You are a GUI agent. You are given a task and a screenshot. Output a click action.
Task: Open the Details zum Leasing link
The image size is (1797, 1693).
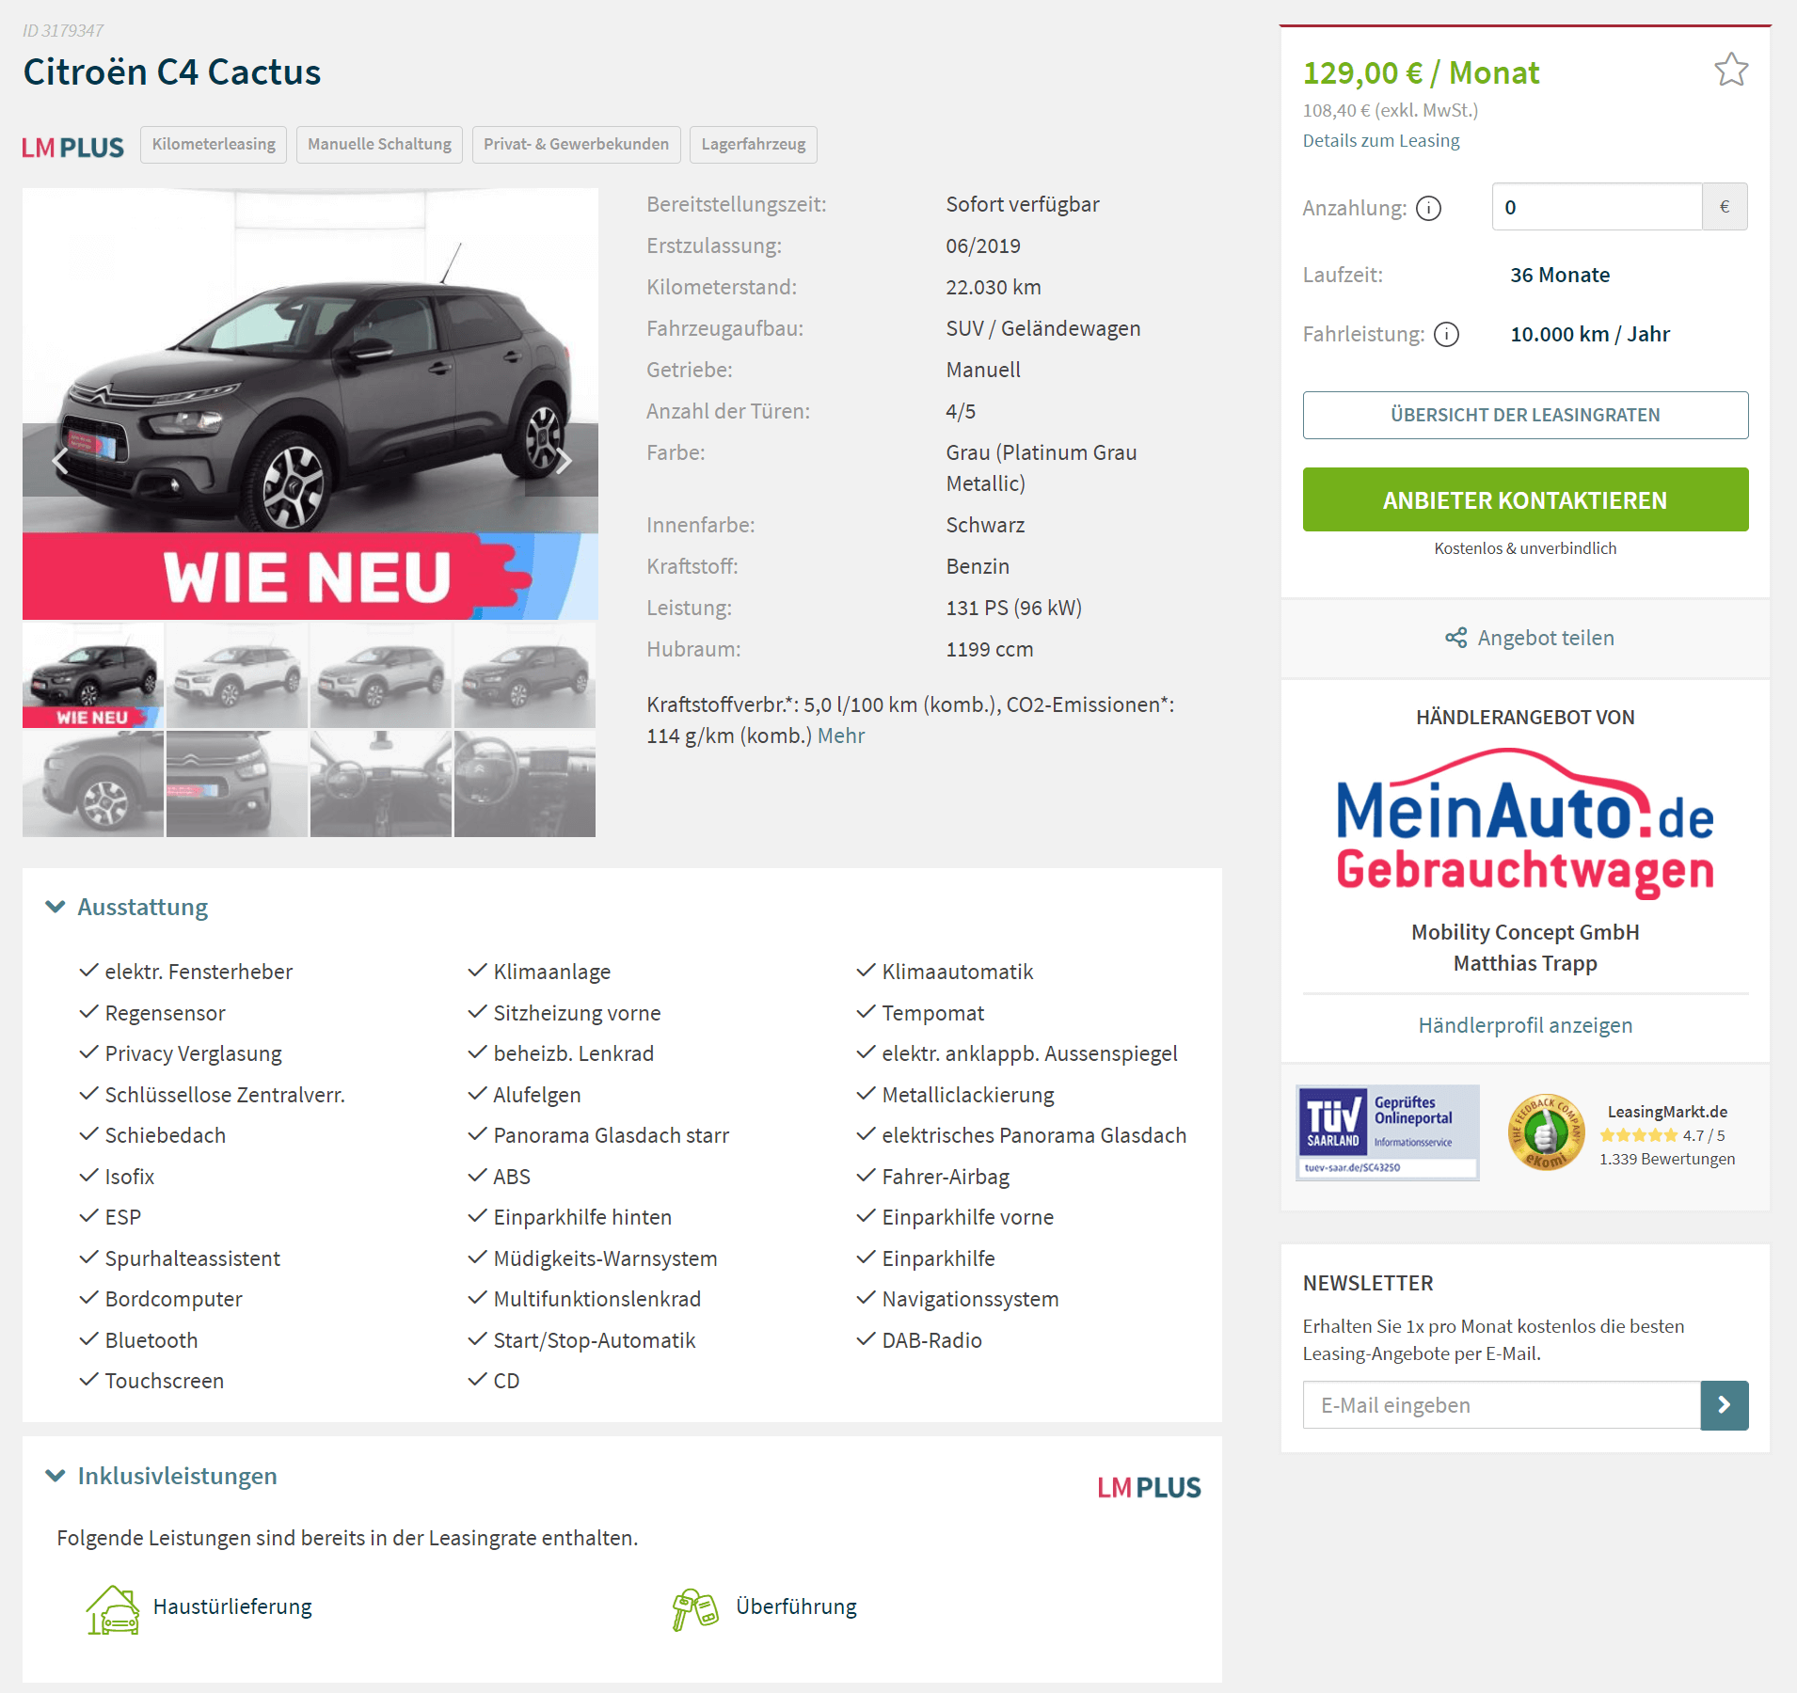[x=1381, y=140]
